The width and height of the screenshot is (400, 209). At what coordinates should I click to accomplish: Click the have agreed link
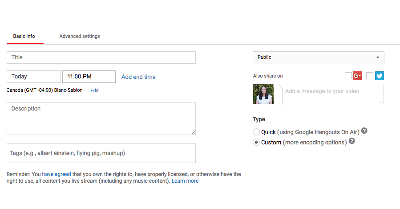[x=57, y=174]
